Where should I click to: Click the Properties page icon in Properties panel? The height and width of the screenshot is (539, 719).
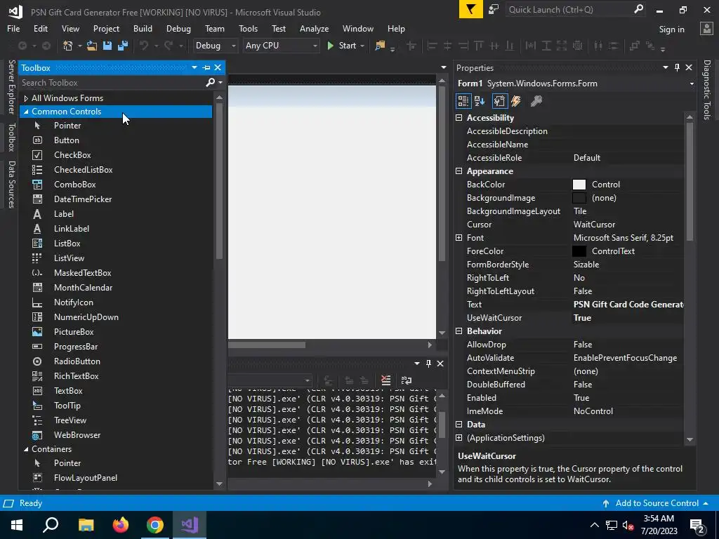coord(499,101)
